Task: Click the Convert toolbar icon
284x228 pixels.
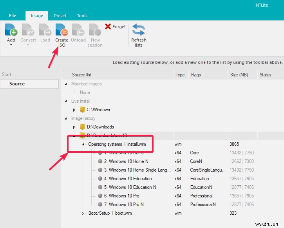Action: [28, 30]
